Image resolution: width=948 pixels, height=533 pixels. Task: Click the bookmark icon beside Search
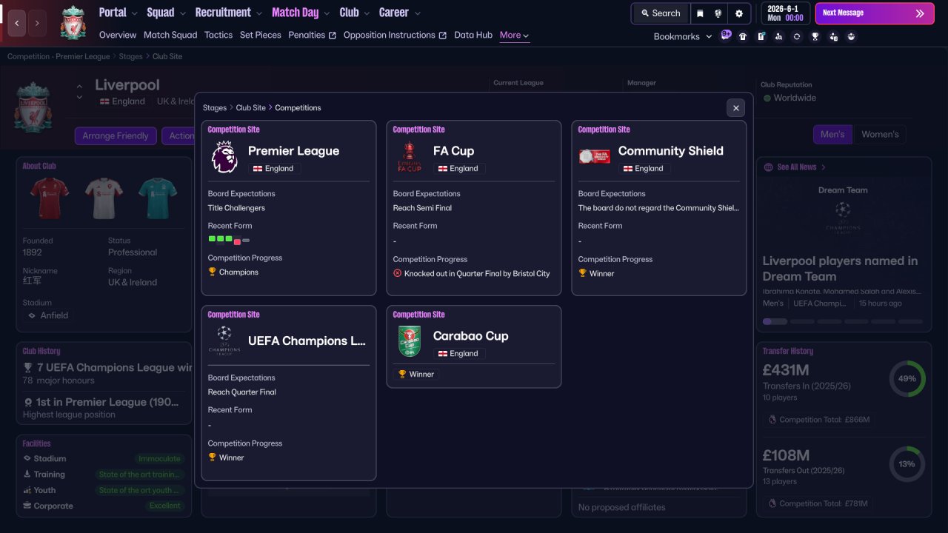coord(700,13)
